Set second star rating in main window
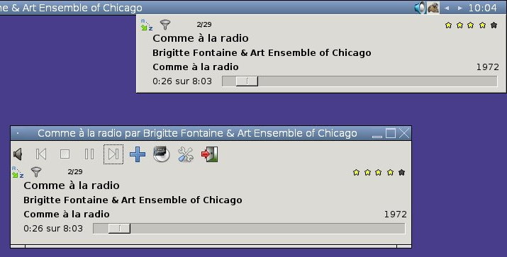The height and width of the screenshot is (257, 507). click(x=367, y=173)
